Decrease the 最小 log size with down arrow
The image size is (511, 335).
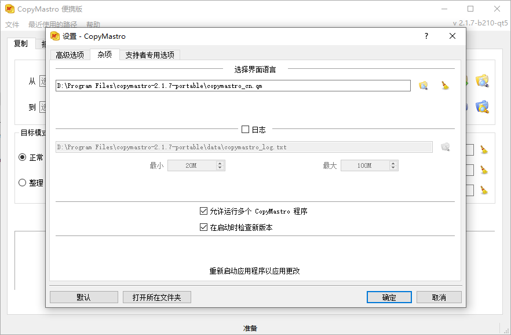[220, 168]
